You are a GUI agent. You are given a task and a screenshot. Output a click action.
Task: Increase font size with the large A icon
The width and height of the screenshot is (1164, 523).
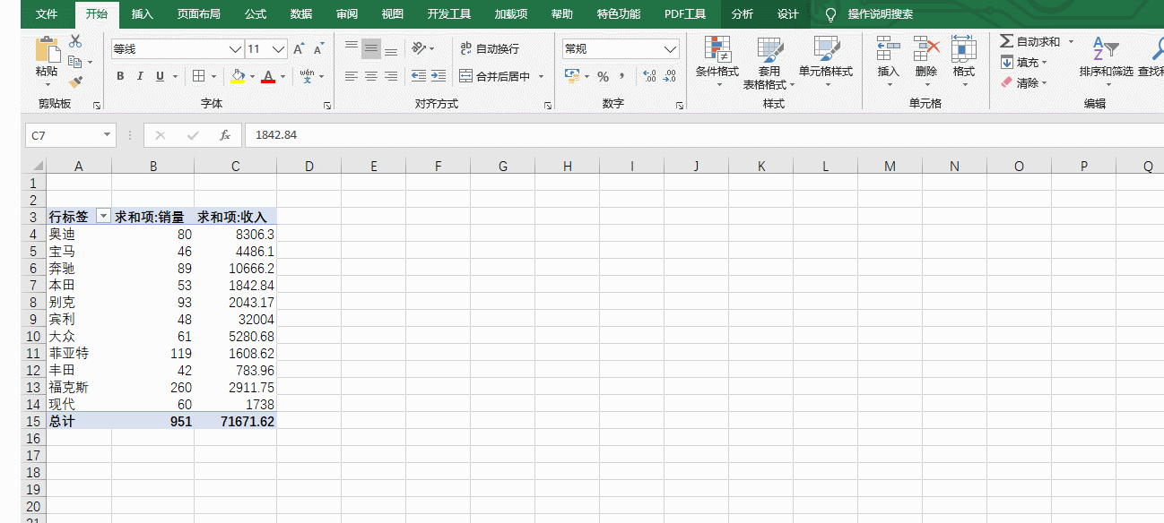pyautogui.click(x=299, y=49)
